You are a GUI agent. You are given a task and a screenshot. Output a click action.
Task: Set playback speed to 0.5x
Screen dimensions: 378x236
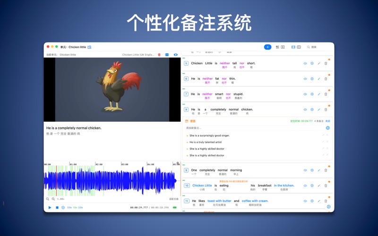point(69,207)
